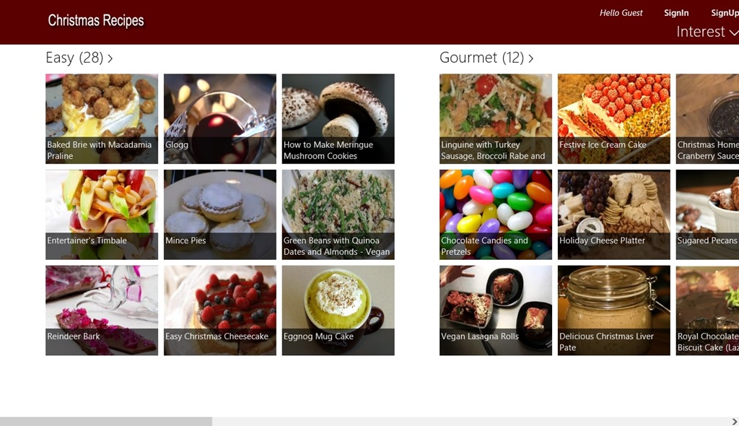739x426 pixels.
Task: Click the Christmas Recipes app title
Action: coord(96,20)
